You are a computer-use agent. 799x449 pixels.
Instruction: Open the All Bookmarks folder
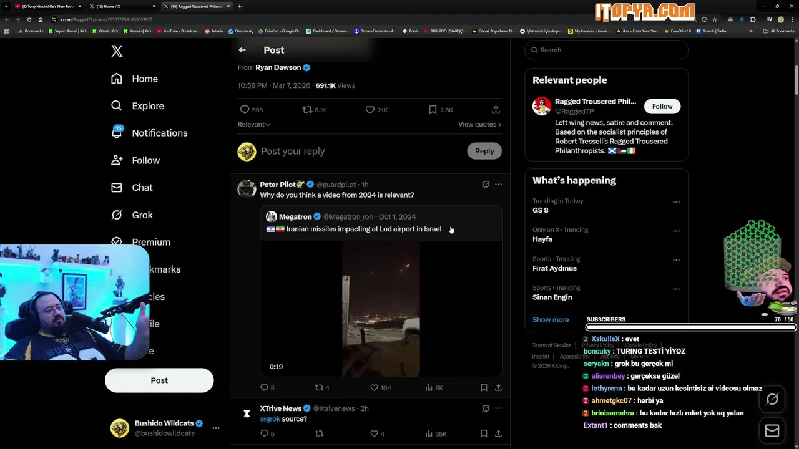pyautogui.click(x=778, y=31)
